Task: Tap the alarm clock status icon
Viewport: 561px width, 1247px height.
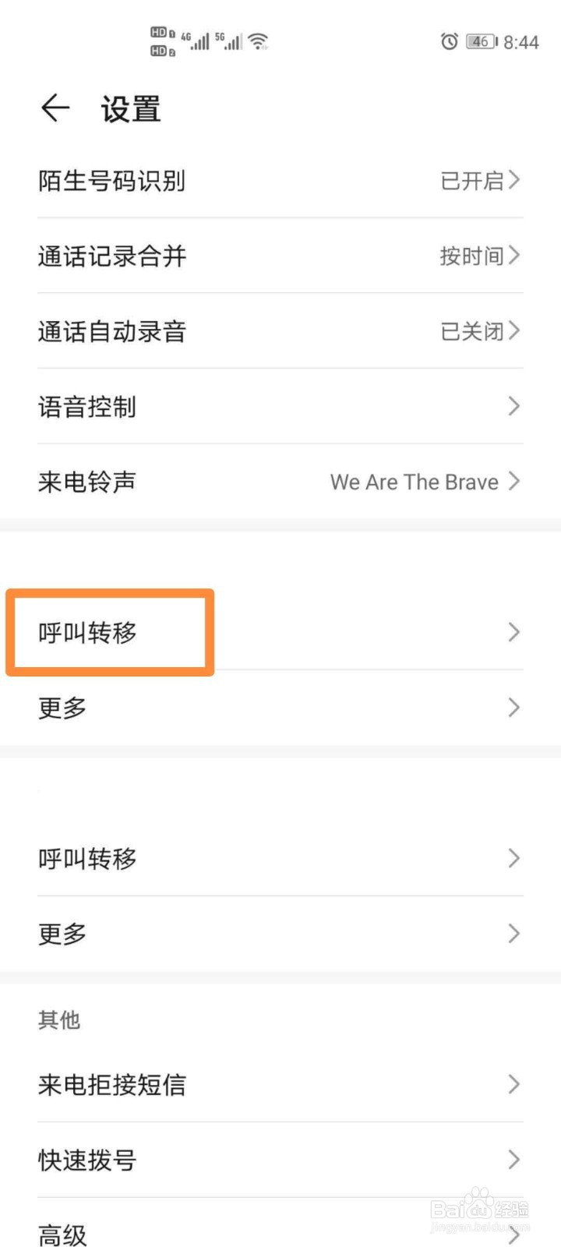Action: click(x=449, y=41)
